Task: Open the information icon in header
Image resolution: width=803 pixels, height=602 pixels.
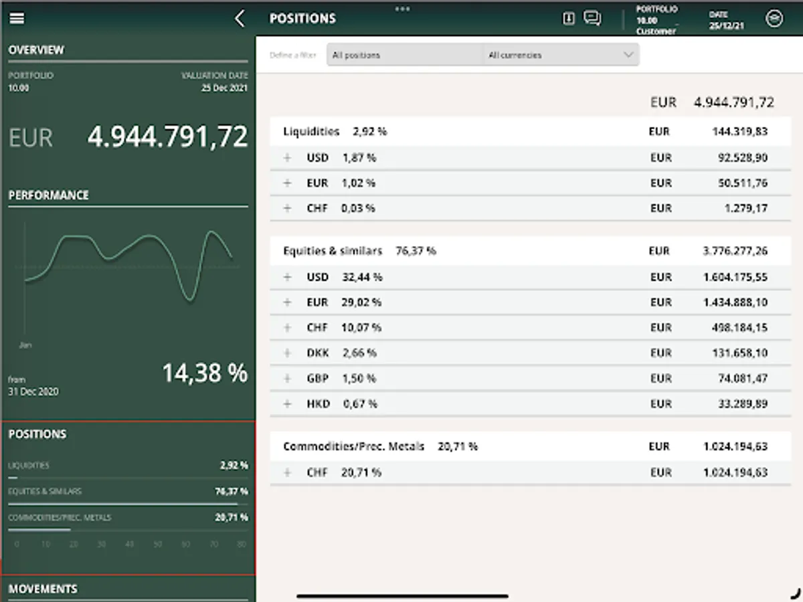Action: coord(569,19)
